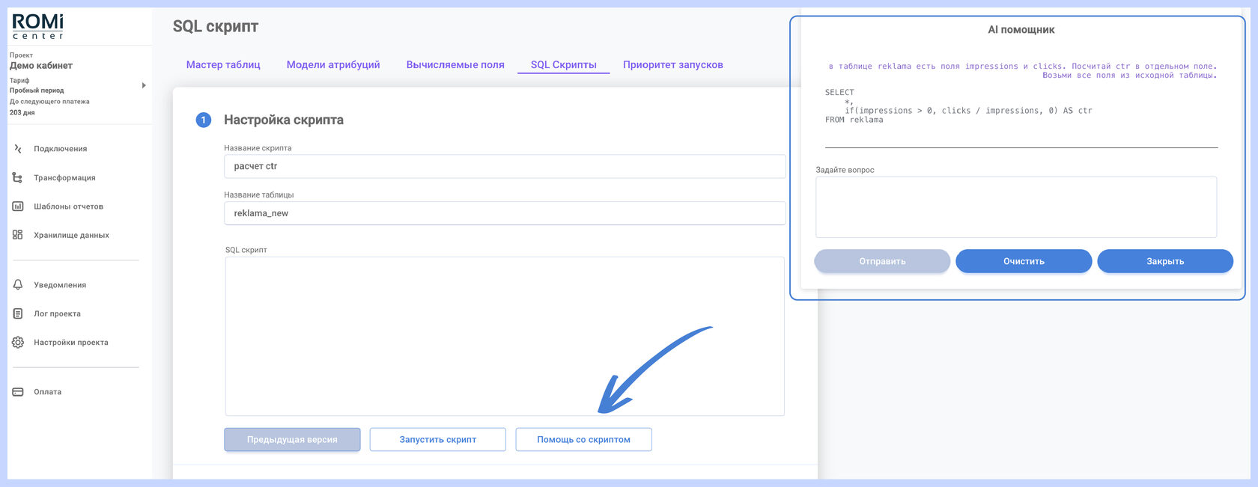Viewport: 1258px width, 487px height.
Task: Click the Задайте вопрос text box
Action: tap(1016, 207)
